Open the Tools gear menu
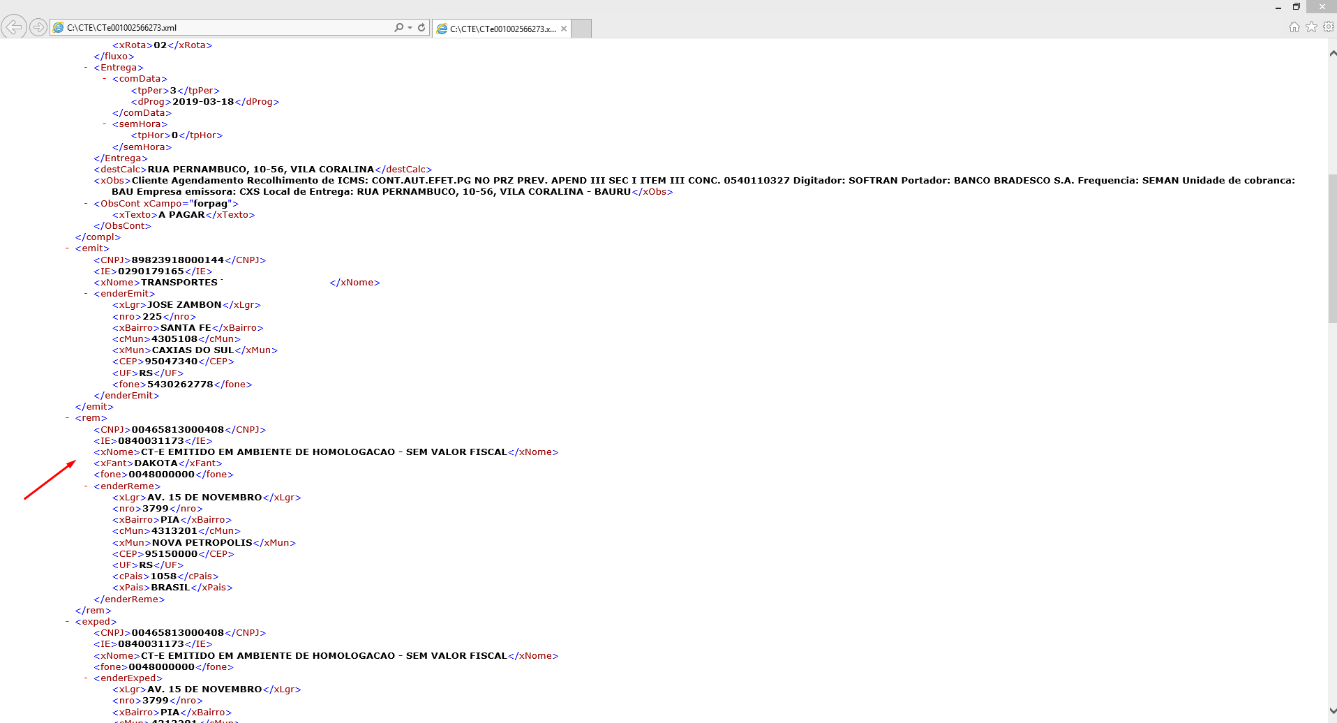 point(1329,27)
